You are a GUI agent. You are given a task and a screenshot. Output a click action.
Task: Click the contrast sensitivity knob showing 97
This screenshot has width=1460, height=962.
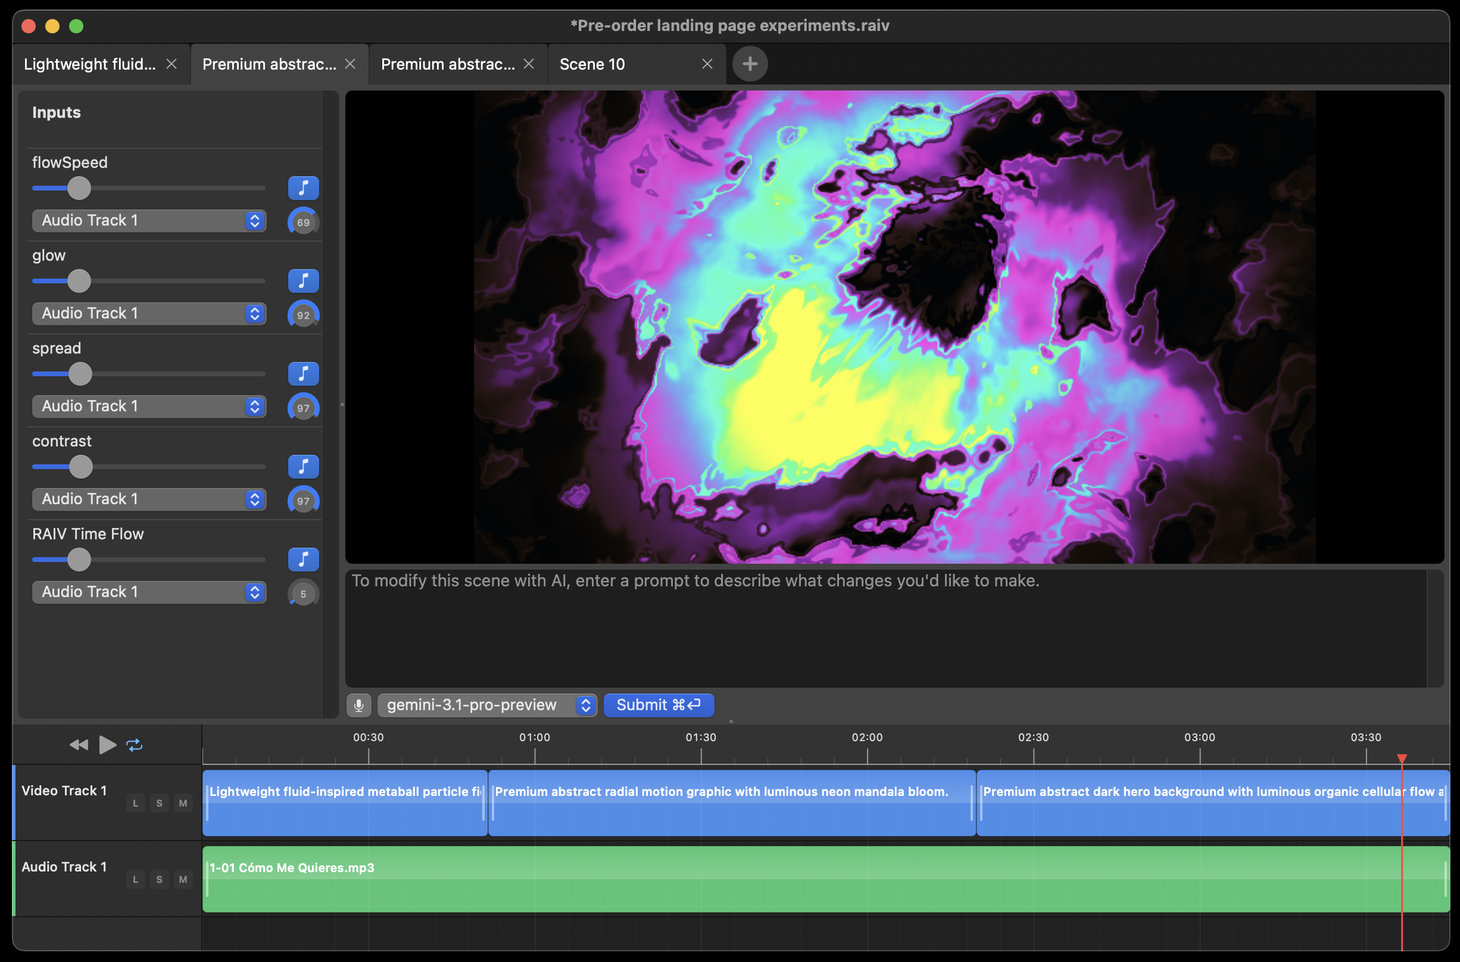[x=303, y=501]
